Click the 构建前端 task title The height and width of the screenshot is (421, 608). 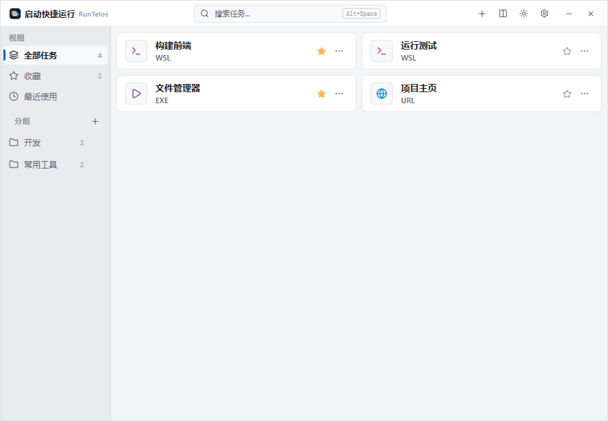pos(173,45)
